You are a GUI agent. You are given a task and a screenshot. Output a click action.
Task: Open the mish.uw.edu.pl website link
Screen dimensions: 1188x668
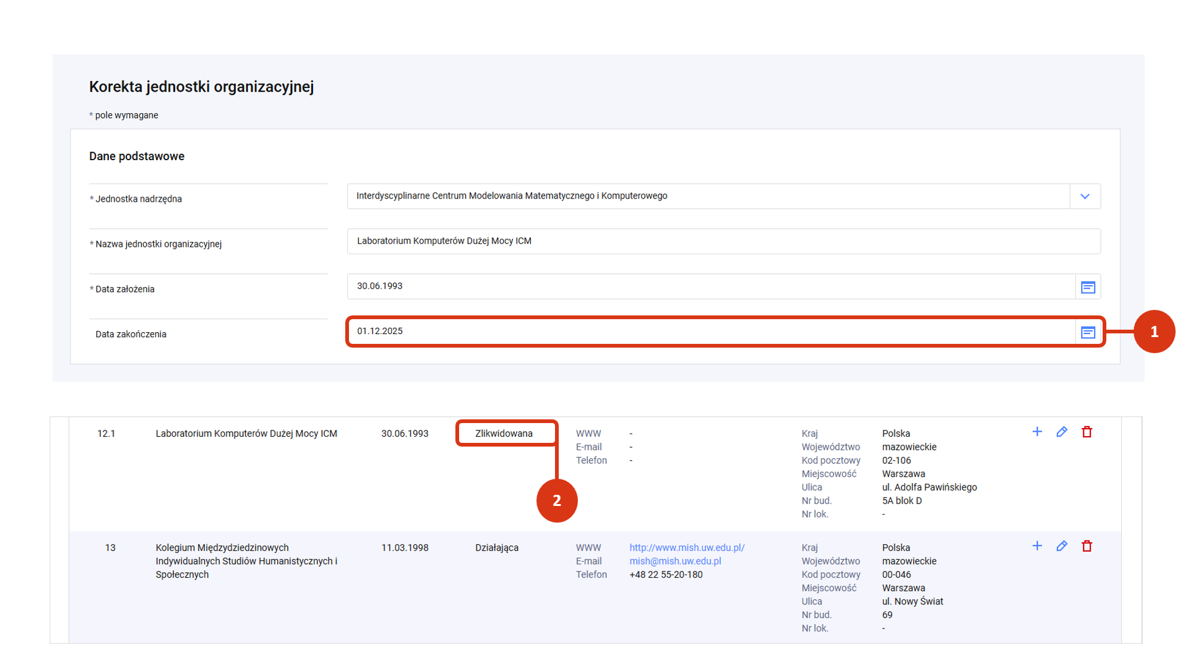[x=687, y=548]
